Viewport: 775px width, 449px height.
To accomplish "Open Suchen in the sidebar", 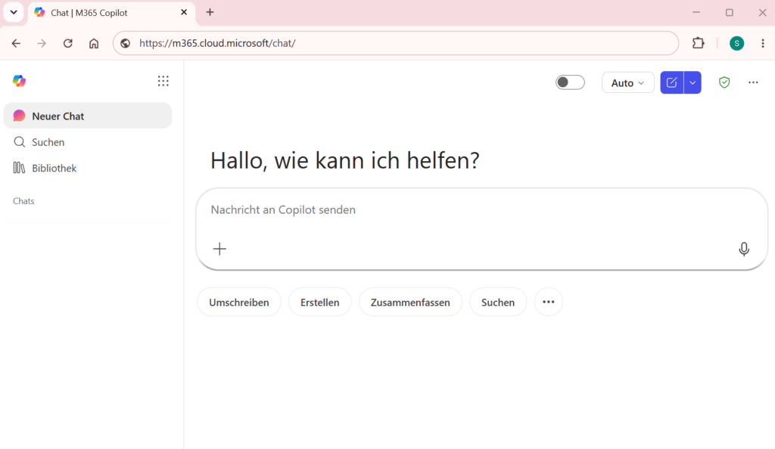I will tap(88, 142).
